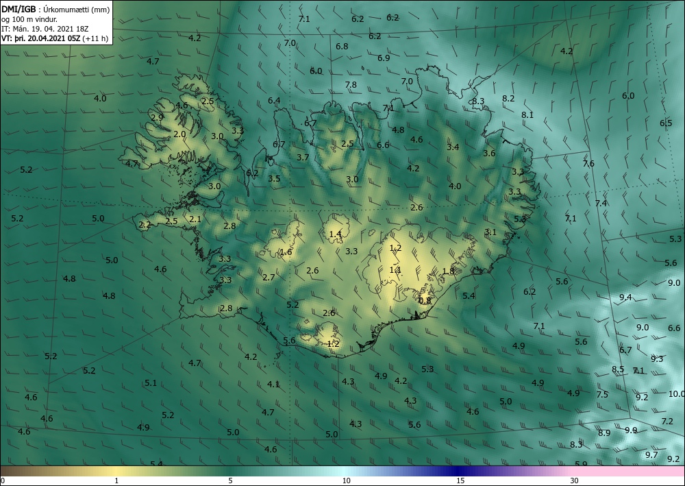The height and width of the screenshot is (486, 685).
Task: Click the legend title 'DMI/IGB : Úrkomumætti (mm)'
Action: [55, 10]
